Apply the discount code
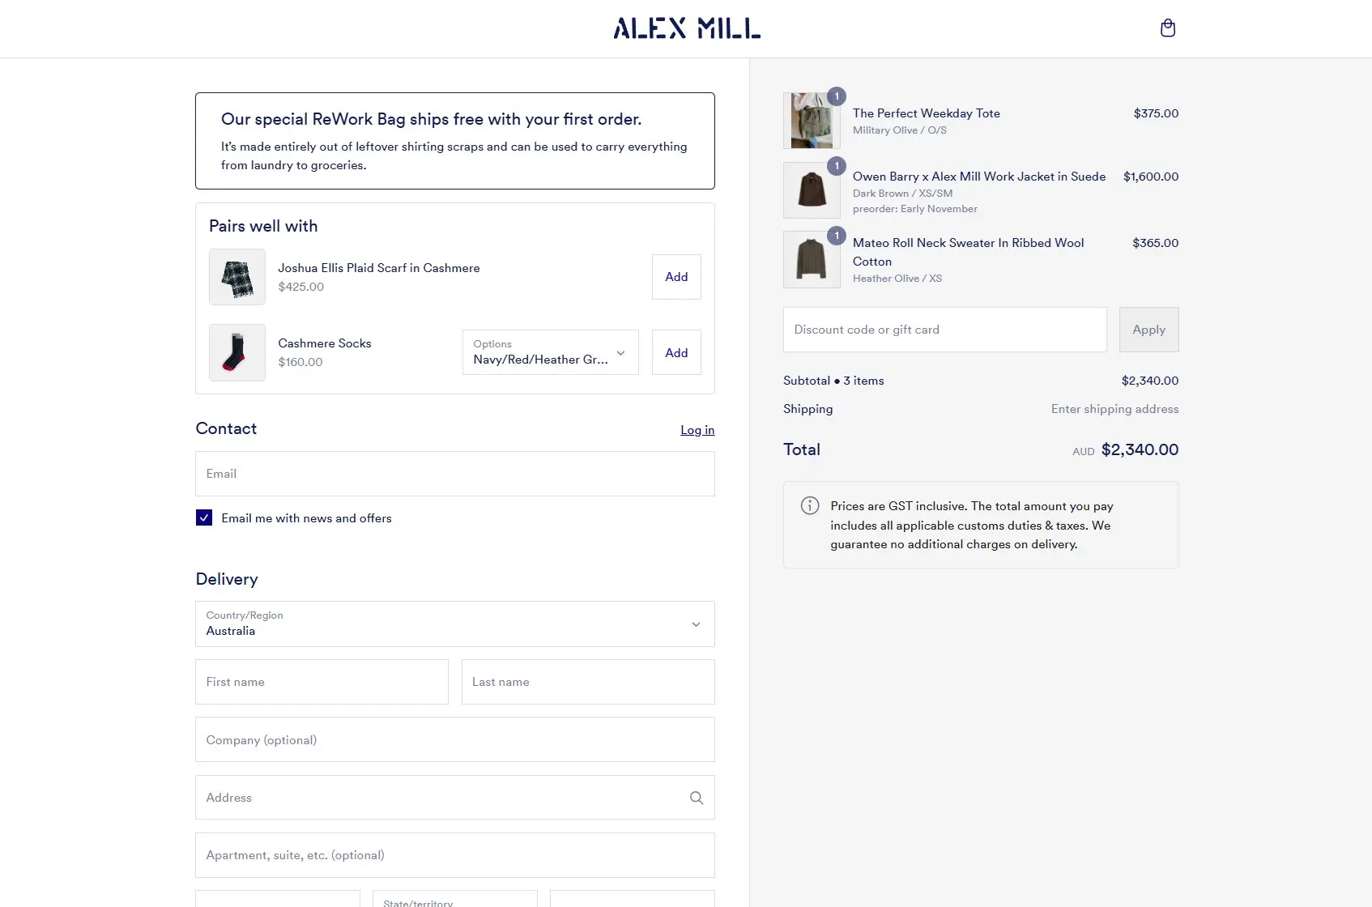 1148,330
